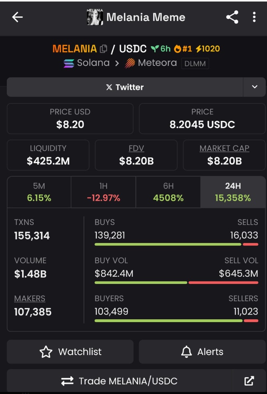Switch to the 6H timeframe tab
Viewport: 267px width, 394px height.
click(x=168, y=192)
